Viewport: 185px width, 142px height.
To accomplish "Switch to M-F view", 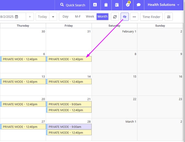I will pyautogui.click(x=78, y=16).
